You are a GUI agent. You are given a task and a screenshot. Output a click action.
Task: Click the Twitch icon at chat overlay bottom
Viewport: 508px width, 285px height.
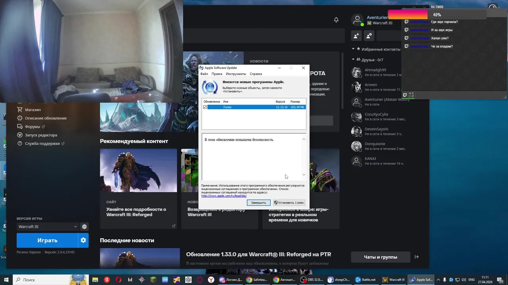click(405, 95)
